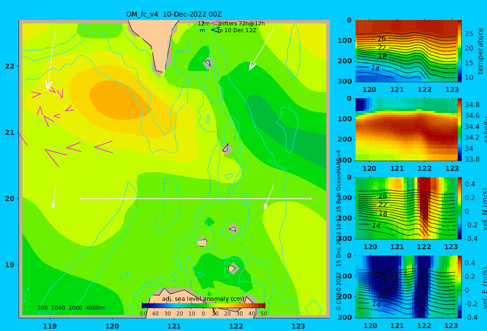The image size is (487, 331).
Task: Click the large white arrow near 122E 22N
Action: [261, 50]
